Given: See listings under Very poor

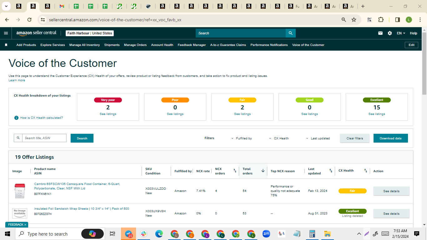Looking at the screenshot, I should pyautogui.click(x=108, y=114).
